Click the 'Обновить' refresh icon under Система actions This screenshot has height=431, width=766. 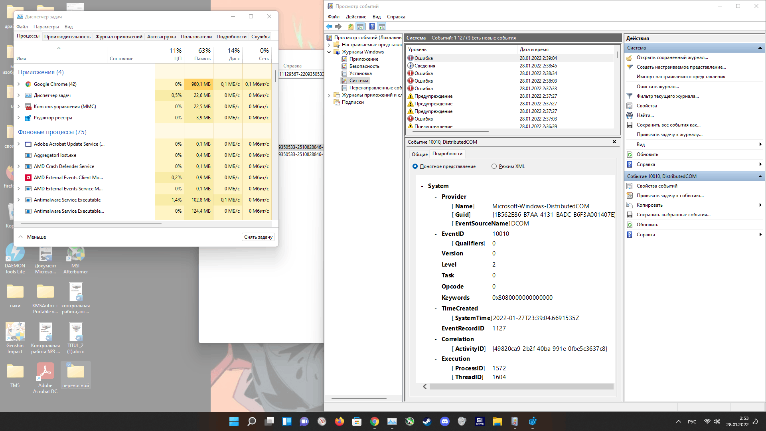pyautogui.click(x=630, y=154)
